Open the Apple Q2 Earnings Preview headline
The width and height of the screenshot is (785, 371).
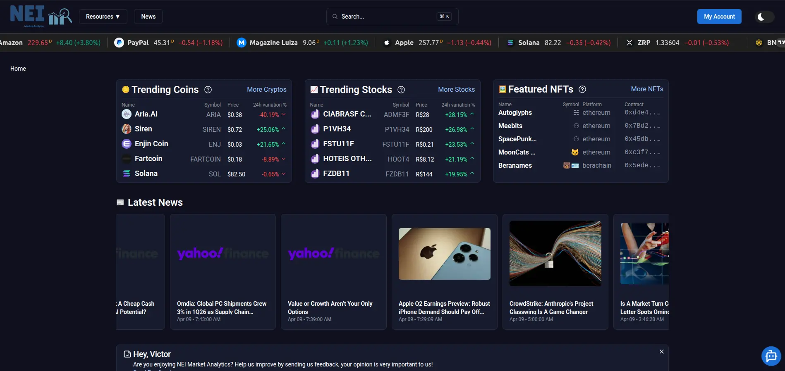[444, 308]
